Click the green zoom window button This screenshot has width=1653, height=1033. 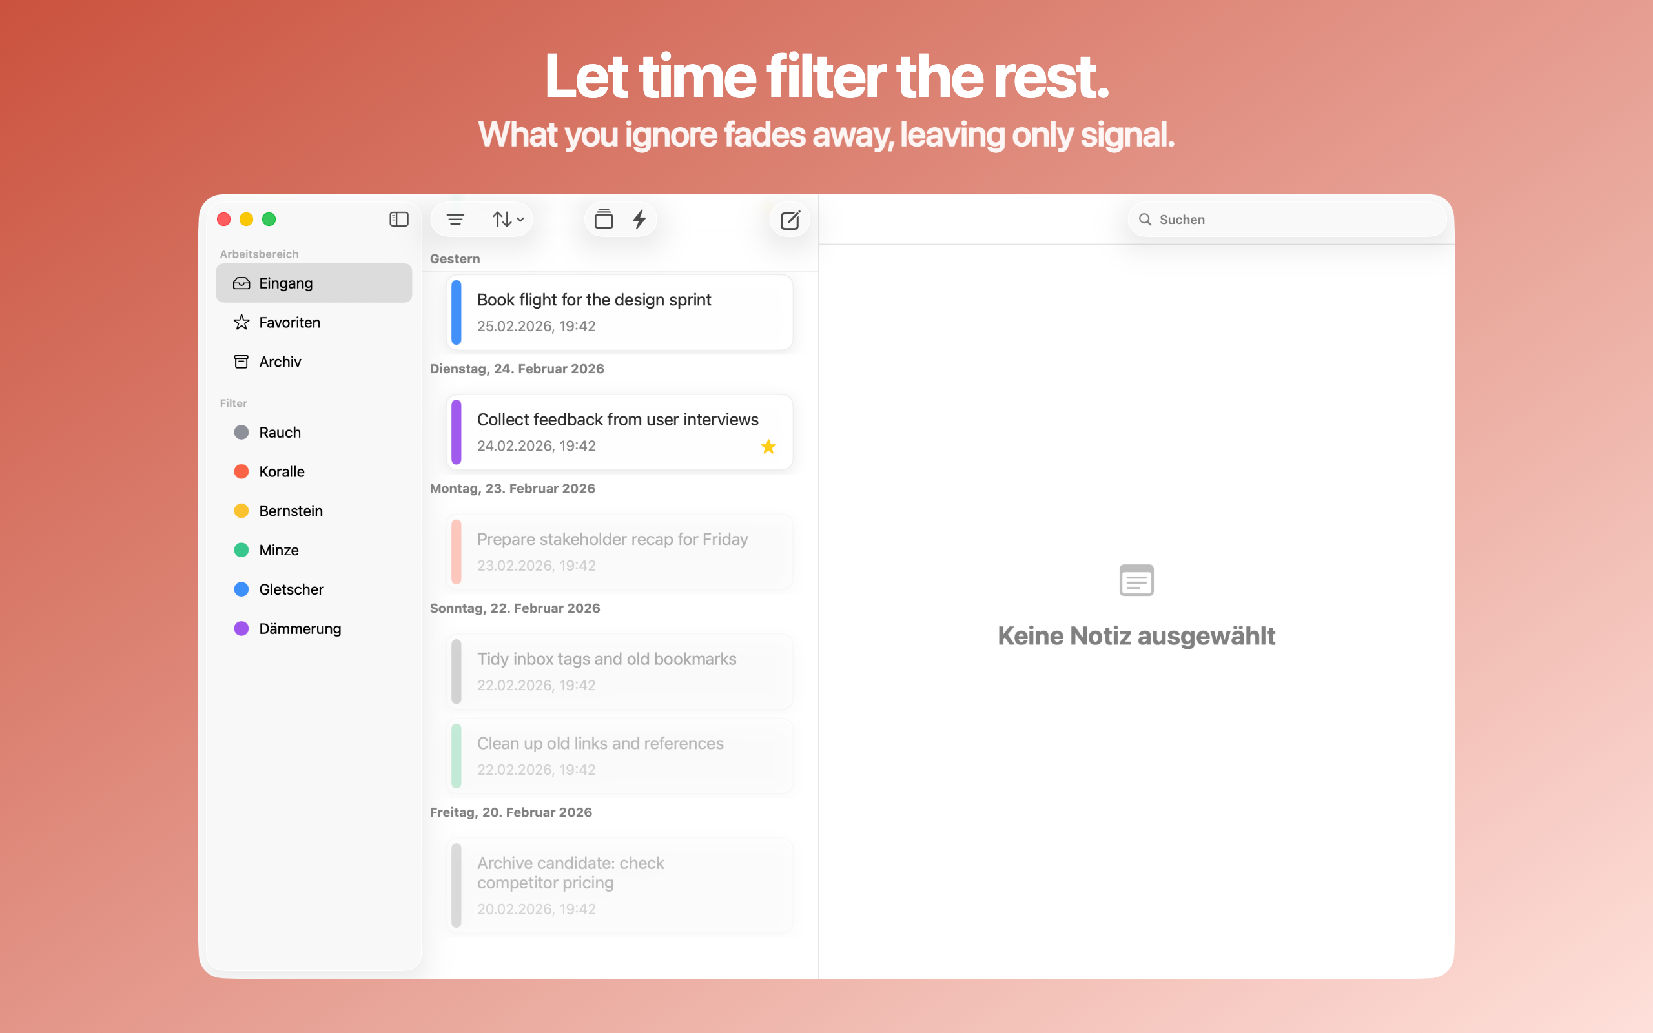[x=269, y=220]
